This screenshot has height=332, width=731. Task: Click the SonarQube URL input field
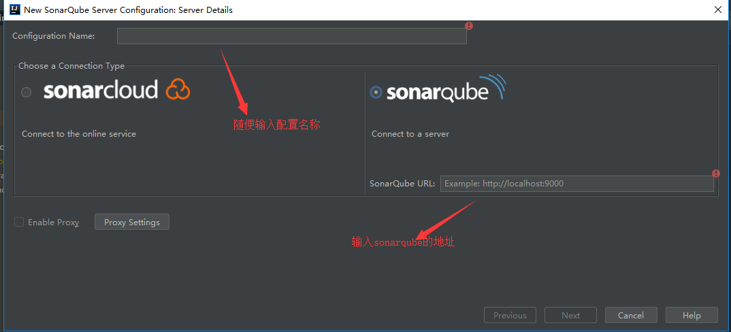[x=576, y=184]
